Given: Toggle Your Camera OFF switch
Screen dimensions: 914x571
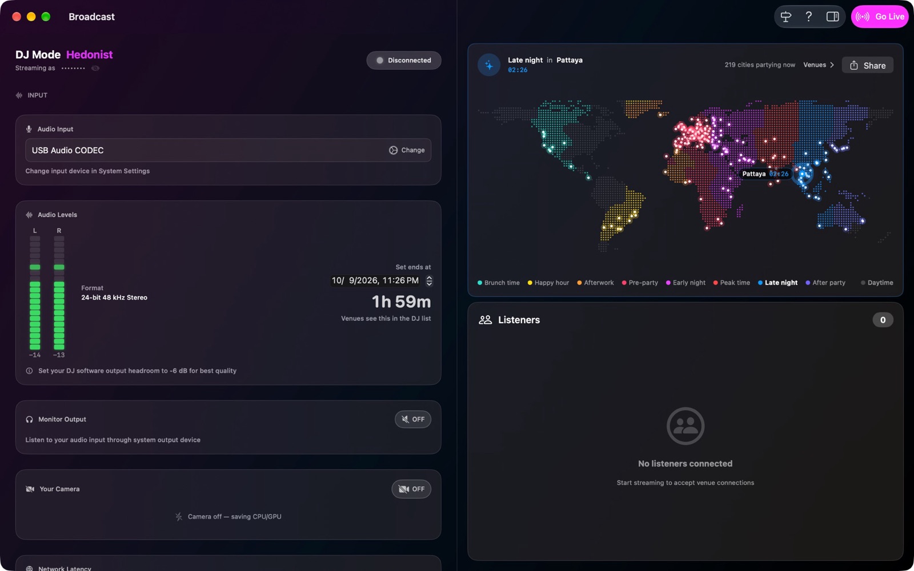Looking at the screenshot, I should point(411,489).
